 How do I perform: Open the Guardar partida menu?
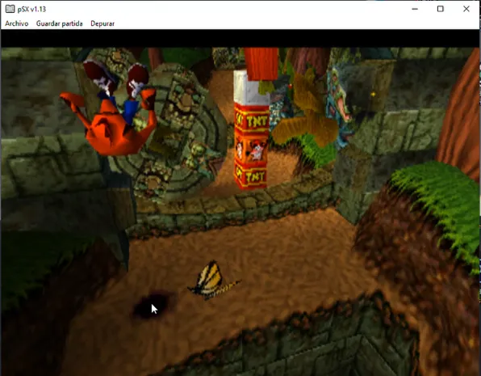pos(59,23)
